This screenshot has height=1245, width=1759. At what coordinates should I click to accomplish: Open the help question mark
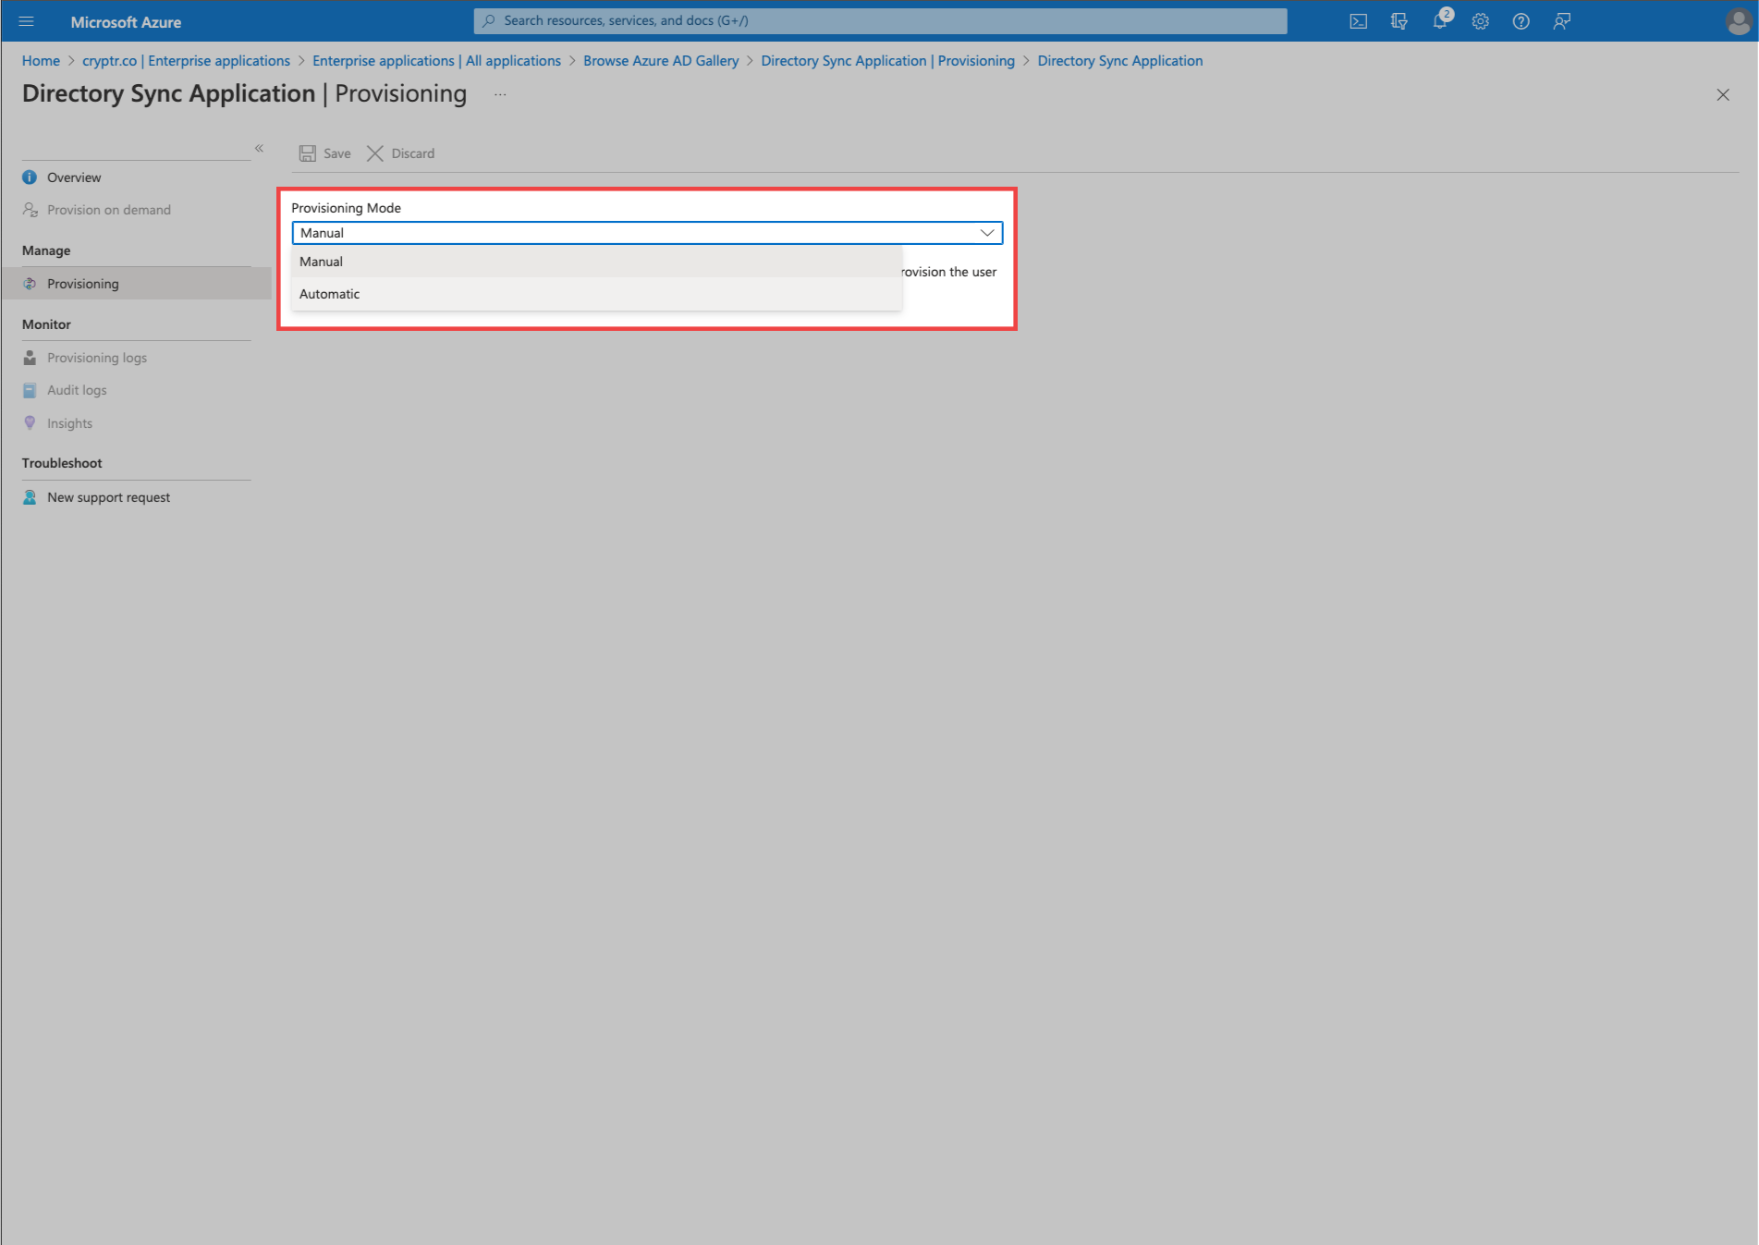[x=1521, y=21]
